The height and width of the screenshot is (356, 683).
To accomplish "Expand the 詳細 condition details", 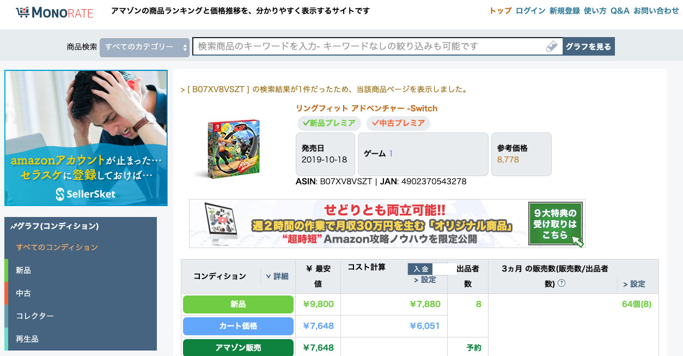I will (277, 276).
